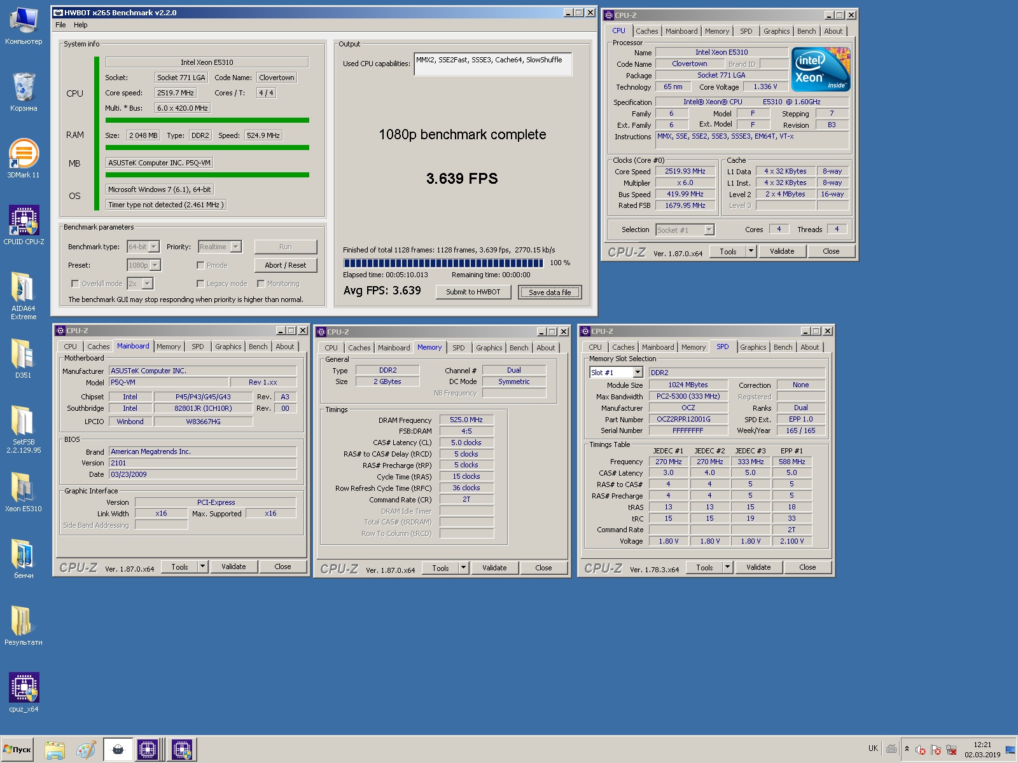This screenshot has width=1018, height=763.
Task: Click the Пуск start button
Action: click(17, 750)
